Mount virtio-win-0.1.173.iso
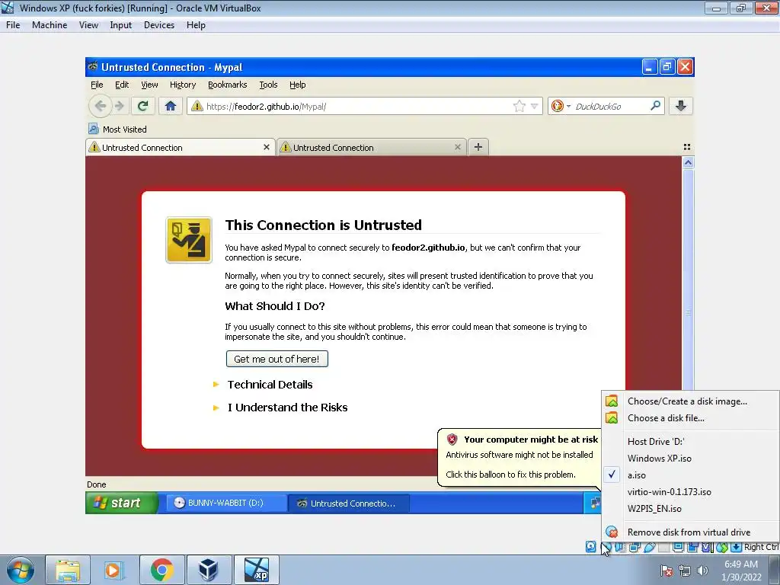 point(689,492)
